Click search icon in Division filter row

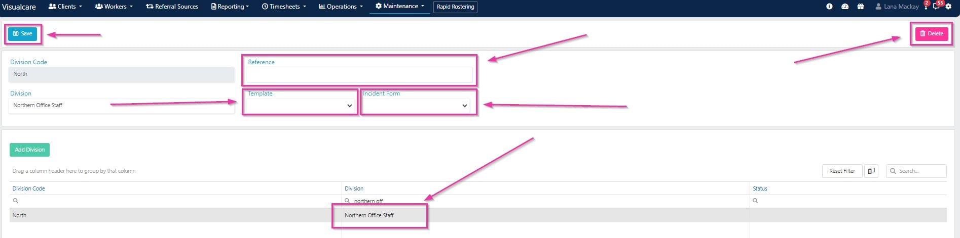347,201
